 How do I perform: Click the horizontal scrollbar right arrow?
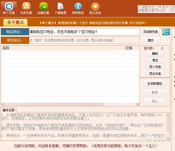[138, 104]
